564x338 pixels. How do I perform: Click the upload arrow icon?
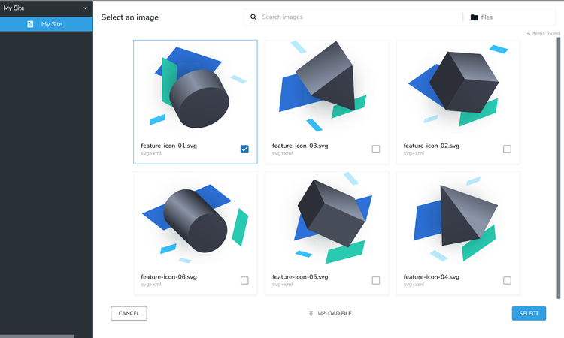(311, 313)
